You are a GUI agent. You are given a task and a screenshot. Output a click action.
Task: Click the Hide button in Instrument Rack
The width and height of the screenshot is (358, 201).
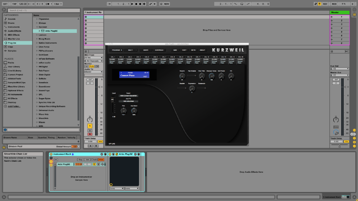point(101,159)
